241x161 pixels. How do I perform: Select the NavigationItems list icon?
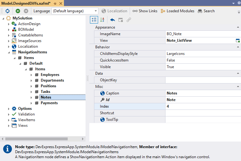tap(14, 52)
